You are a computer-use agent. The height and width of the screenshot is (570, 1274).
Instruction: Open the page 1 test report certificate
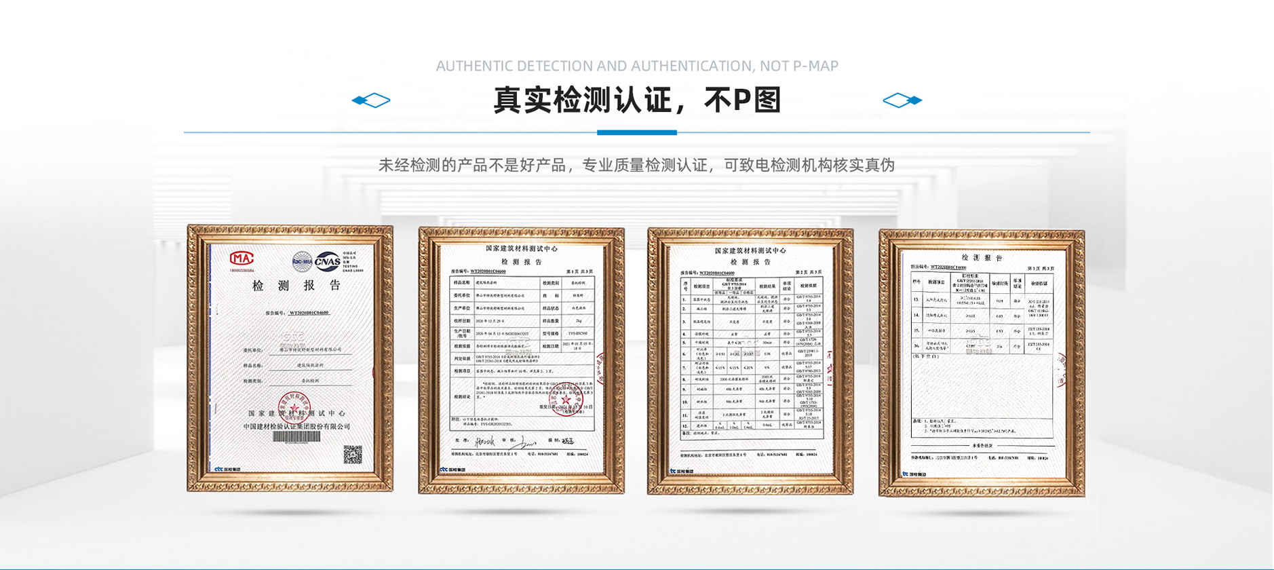(x=521, y=360)
